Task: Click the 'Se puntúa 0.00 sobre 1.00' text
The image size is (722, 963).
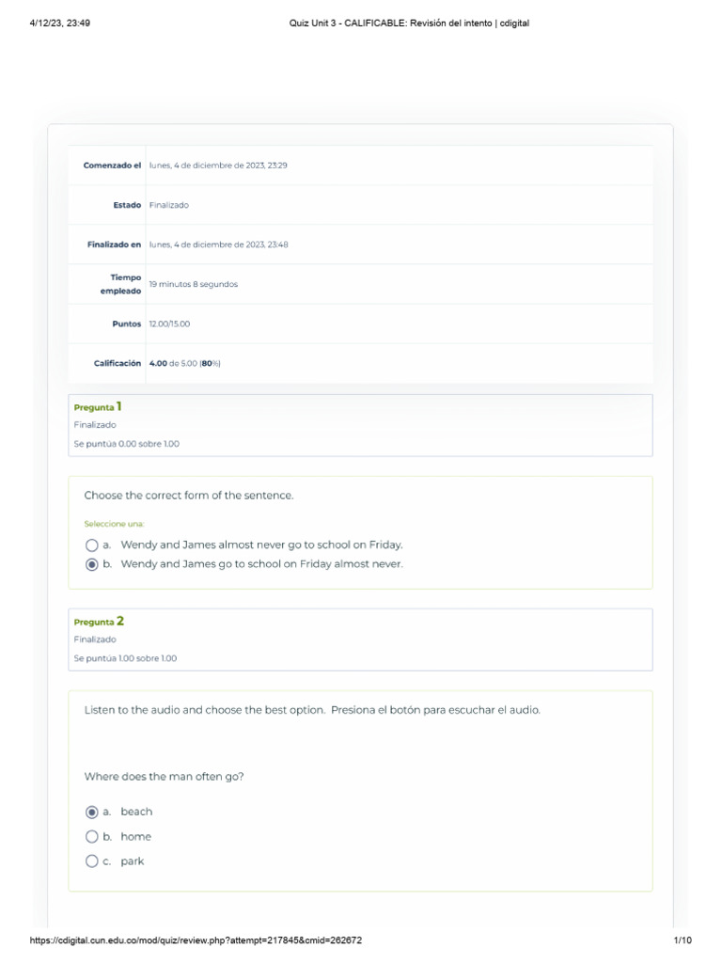Action: point(126,444)
